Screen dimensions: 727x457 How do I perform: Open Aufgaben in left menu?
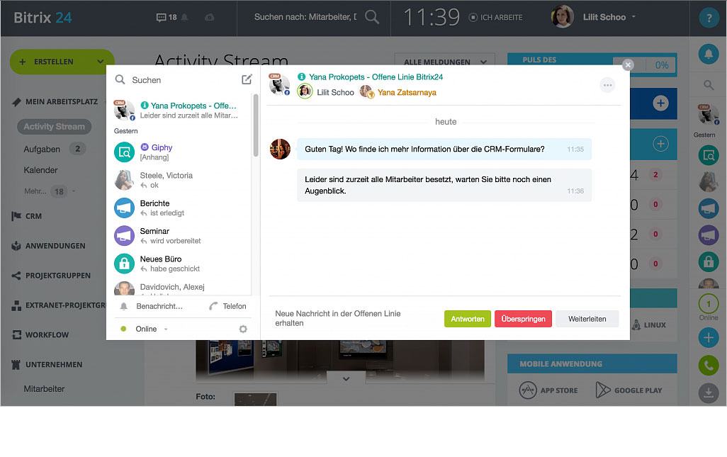[42, 149]
